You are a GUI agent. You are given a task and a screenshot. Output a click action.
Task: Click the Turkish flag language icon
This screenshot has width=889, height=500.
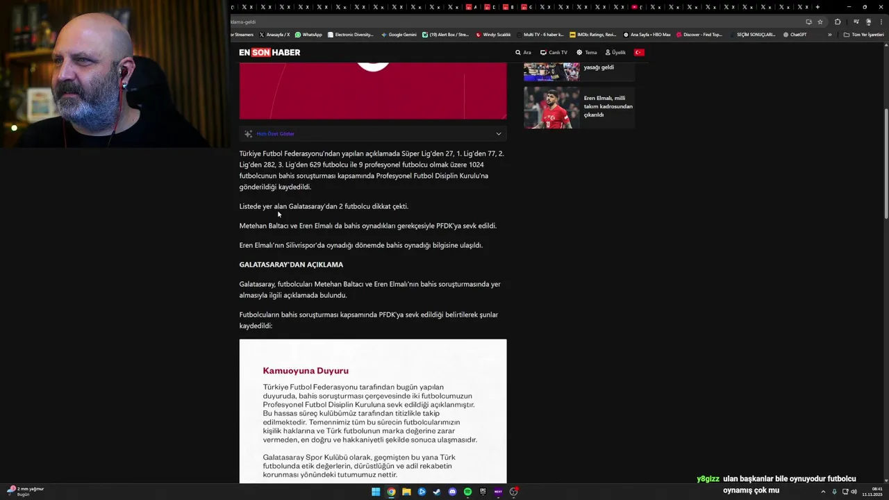tap(639, 53)
